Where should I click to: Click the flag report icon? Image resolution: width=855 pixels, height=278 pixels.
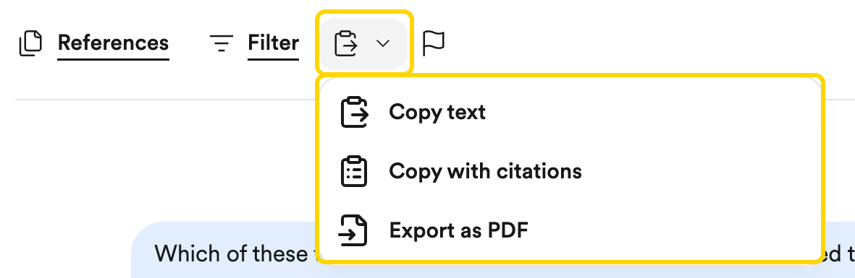pyautogui.click(x=434, y=43)
